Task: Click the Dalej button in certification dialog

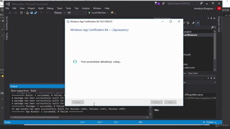Action: point(170,102)
